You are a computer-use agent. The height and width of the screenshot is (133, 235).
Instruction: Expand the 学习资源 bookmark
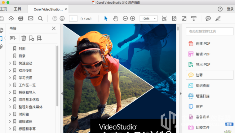click(10, 78)
